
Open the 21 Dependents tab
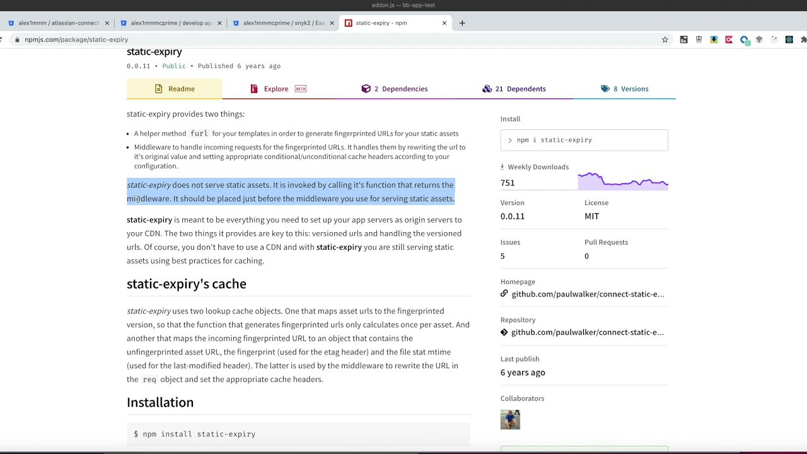[514, 89]
